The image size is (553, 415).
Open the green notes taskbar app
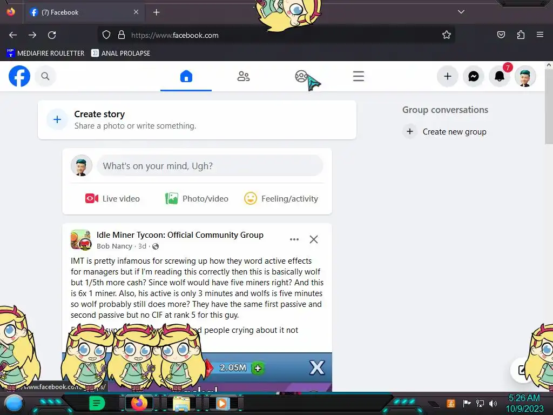pos(97,403)
